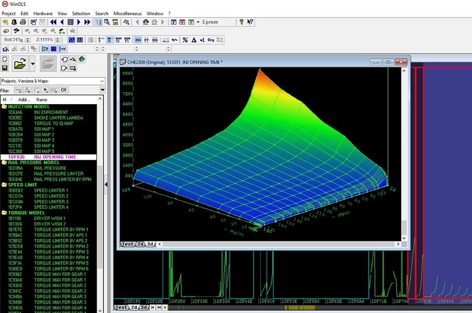The height and width of the screenshot is (313, 472).
Task: Click the yellow question mark help icon
Action: (241, 22)
